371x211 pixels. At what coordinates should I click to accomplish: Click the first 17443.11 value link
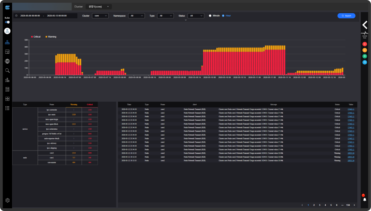[351, 109]
